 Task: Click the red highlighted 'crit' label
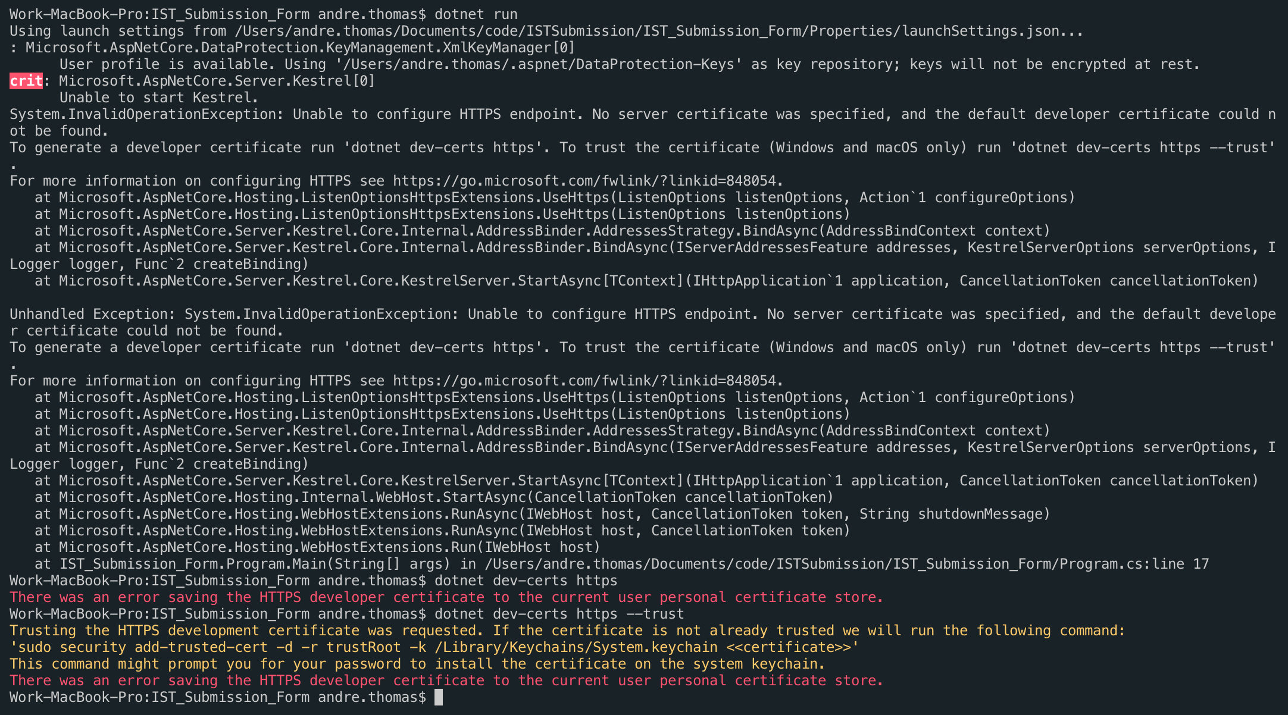26,81
